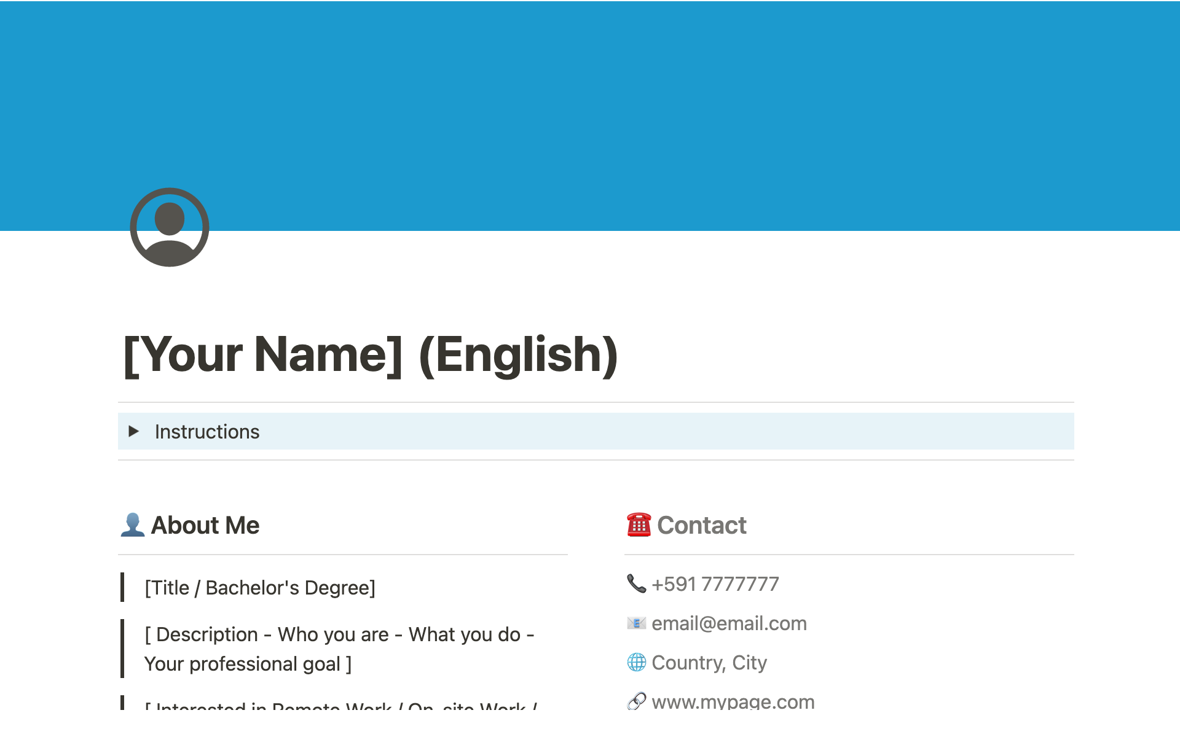The image size is (1180, 737).
Task: Expand the Instructions toggle triangle
Action: click(x=133, y=431)
